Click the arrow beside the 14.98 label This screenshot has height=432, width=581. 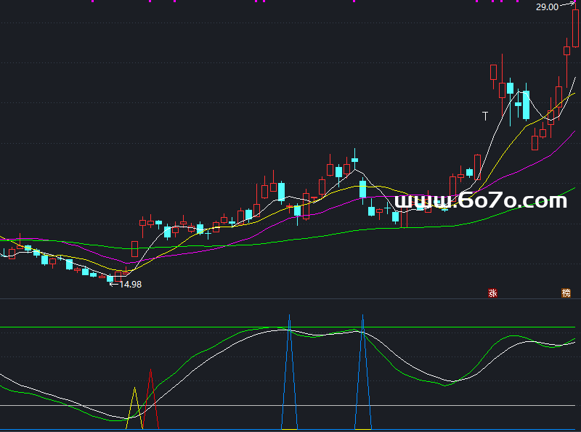point(113,285)
